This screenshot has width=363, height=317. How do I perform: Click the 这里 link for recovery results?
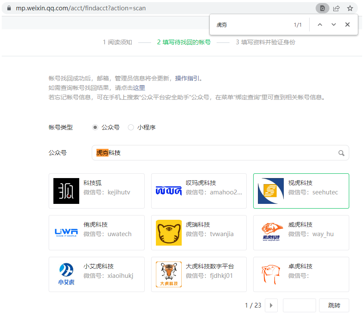coord(139,88)
